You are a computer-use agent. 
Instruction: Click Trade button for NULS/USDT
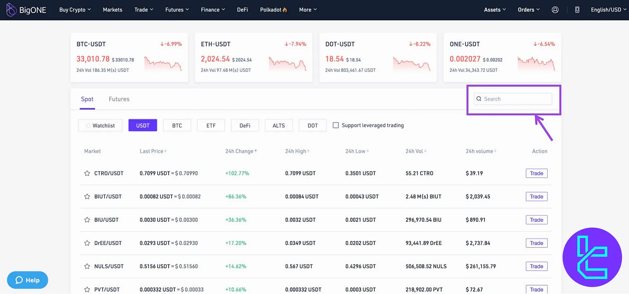click(537, 266)
